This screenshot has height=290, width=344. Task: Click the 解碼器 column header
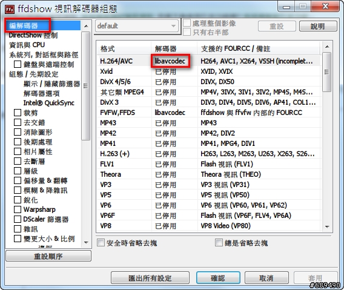pos(174,48)
